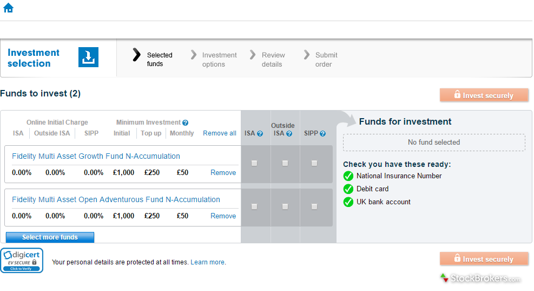Open the SIPP column help icon
Viewport: 534px width, 291px height.
[322, 134]
